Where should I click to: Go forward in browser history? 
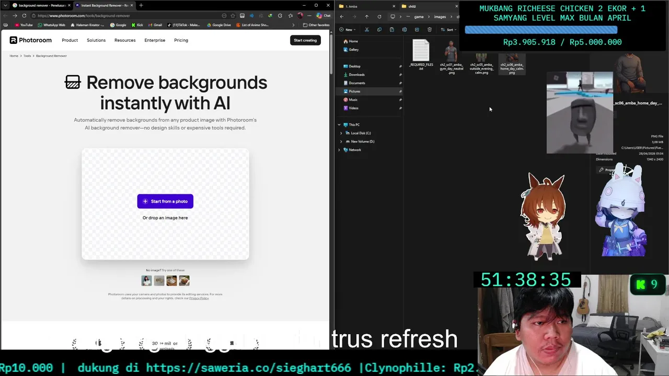tap(15, 16)
